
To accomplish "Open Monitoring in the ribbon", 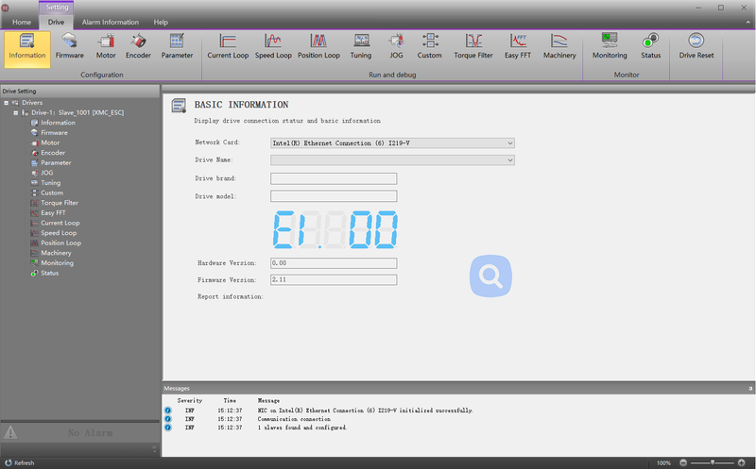I will coord(610,45).
